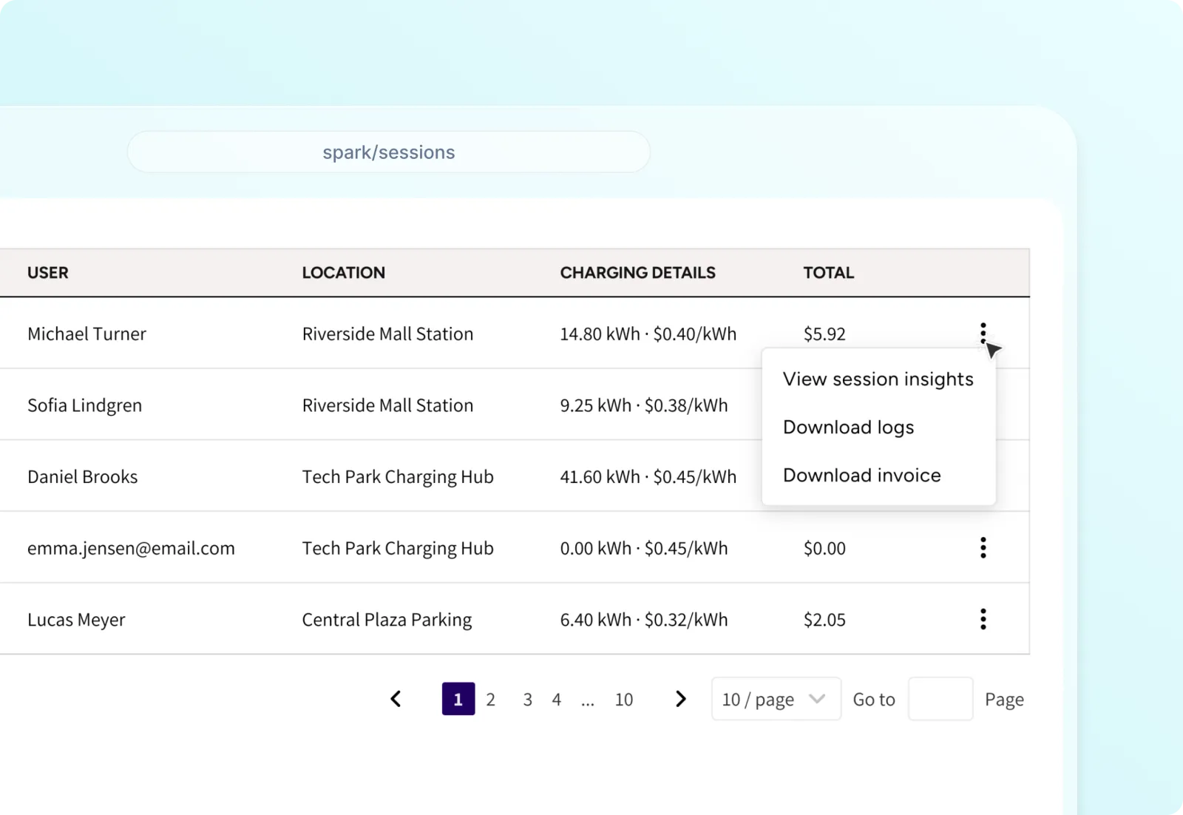Go to next page using right arrow
The image size is (1183, 815).
680,699
